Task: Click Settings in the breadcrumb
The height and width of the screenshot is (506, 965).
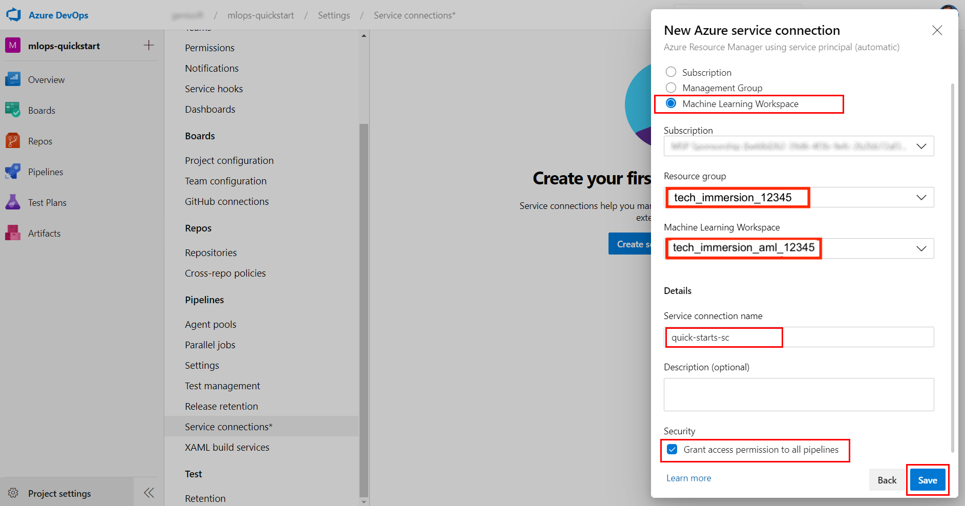Action: 334,15
